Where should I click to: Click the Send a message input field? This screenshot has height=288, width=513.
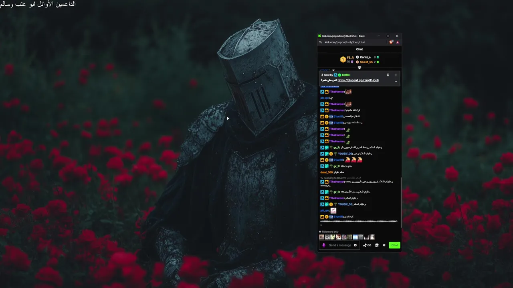[x=340, y=245]
